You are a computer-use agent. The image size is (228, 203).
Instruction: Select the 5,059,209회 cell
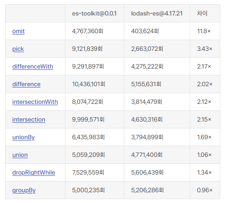pyautogui.click(x=95, y=155)
